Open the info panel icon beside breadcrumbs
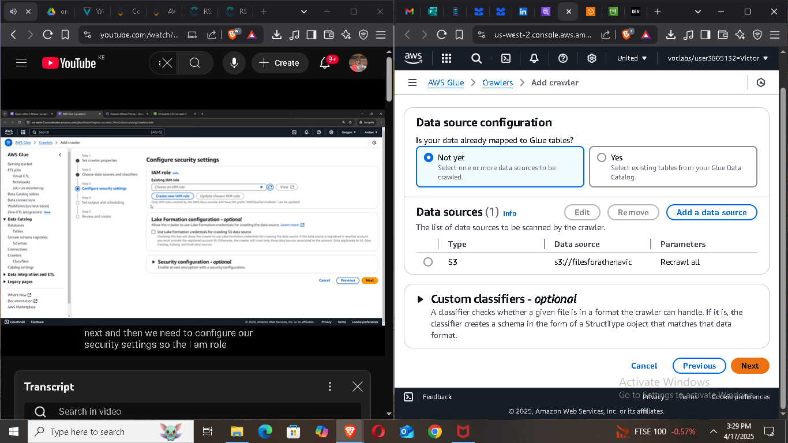Screen dimensions: 788x443 (x=761, y=82)
